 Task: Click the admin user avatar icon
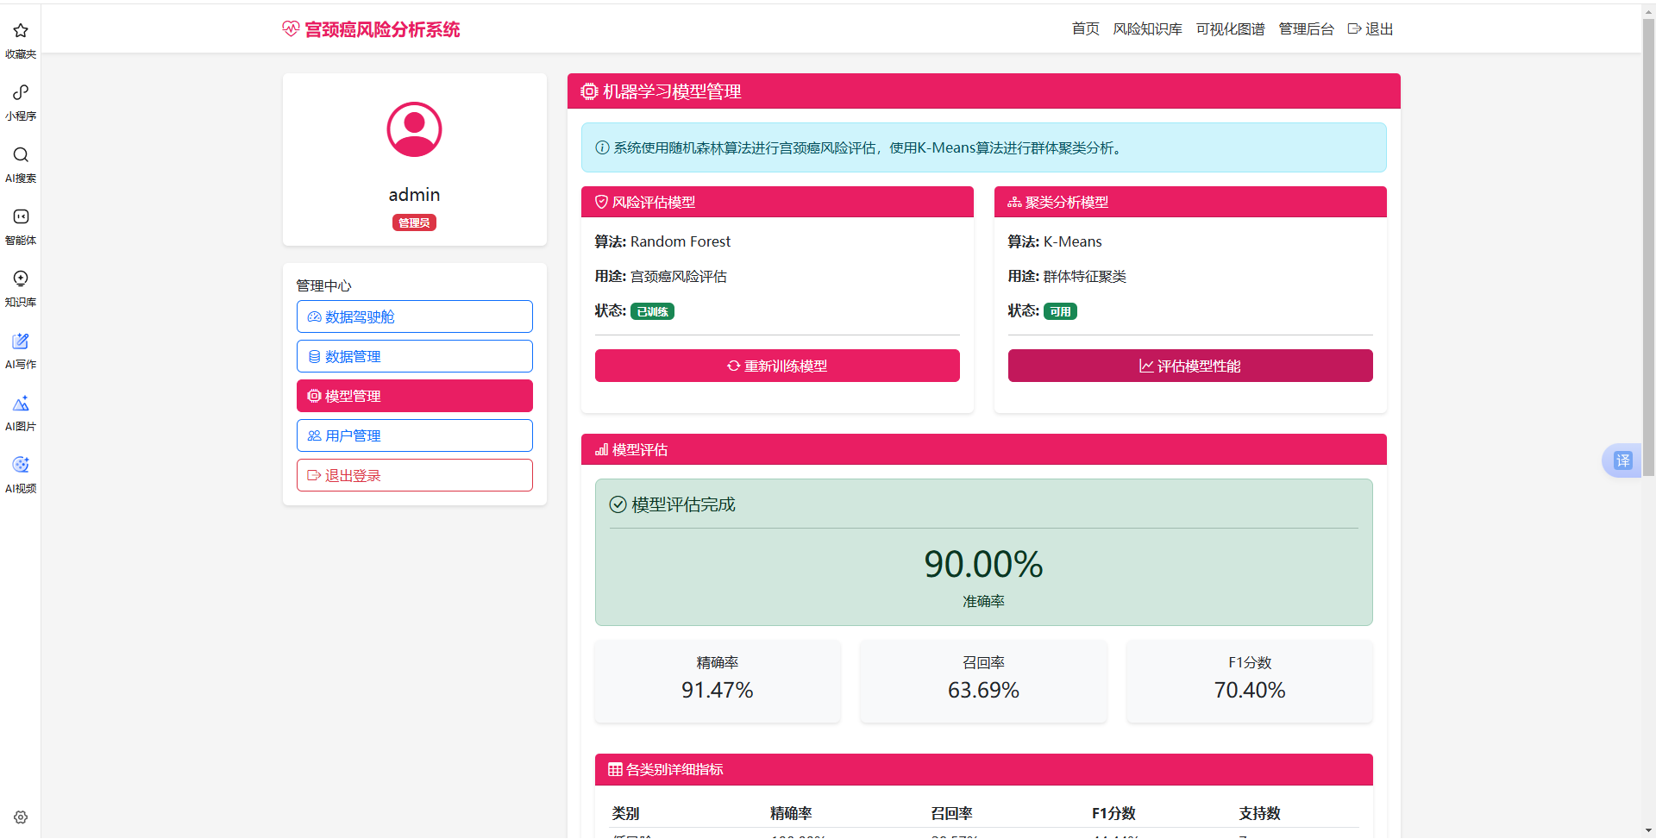[414, 129]
